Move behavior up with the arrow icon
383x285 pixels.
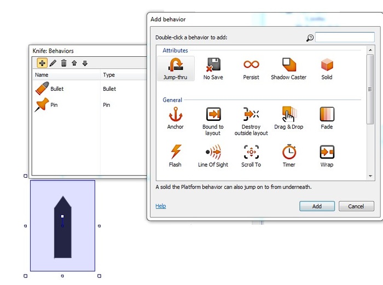click(74, 63)
